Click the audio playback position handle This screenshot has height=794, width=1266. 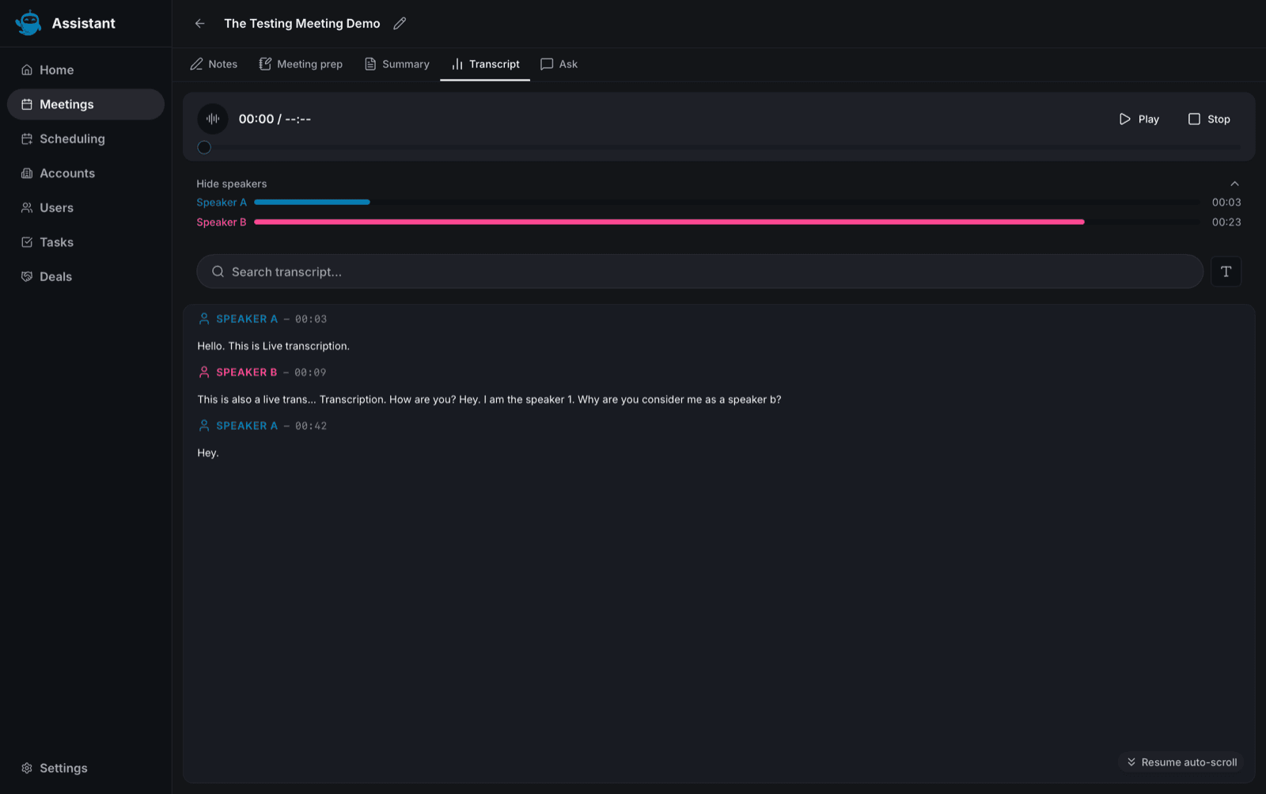(204, 147)
